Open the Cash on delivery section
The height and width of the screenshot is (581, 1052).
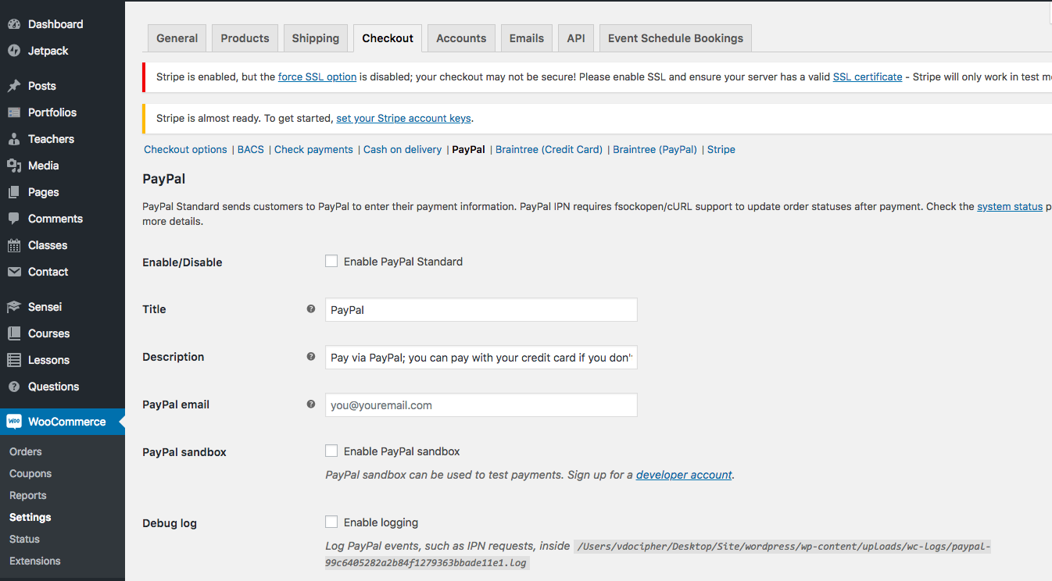pos(403,150)
